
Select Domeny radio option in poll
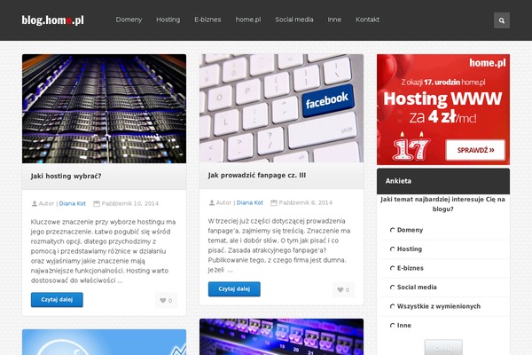click(x=392, y=231)
